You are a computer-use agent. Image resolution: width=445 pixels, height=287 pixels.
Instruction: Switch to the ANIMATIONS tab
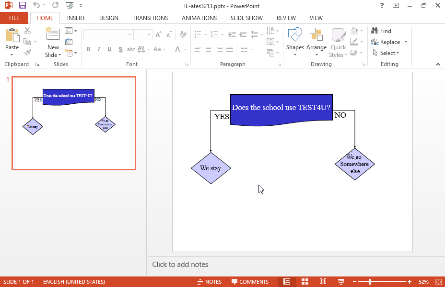[x=199, y=18]
